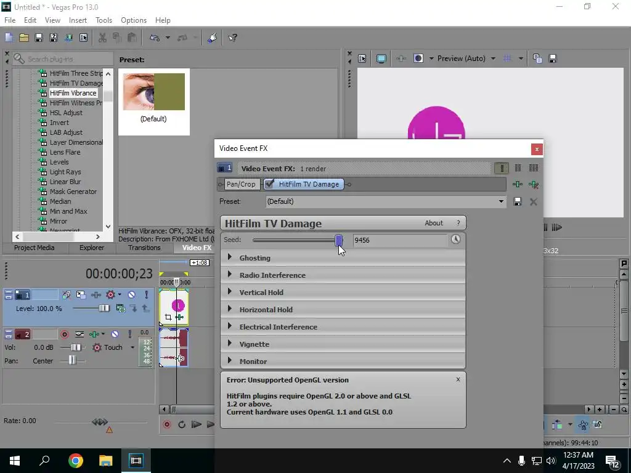Click the Plug-In Chain icon in FX dialog
Image resolution: width=631 pixels, height=473 pixels.
click(x=518, y=184)
